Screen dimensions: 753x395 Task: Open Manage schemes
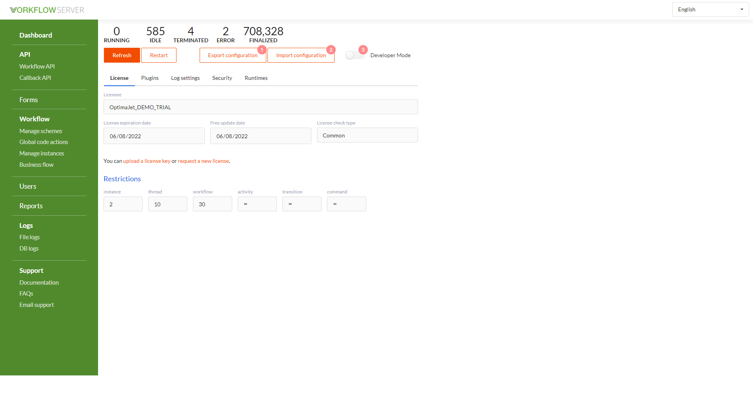click(x=41, y=131)
